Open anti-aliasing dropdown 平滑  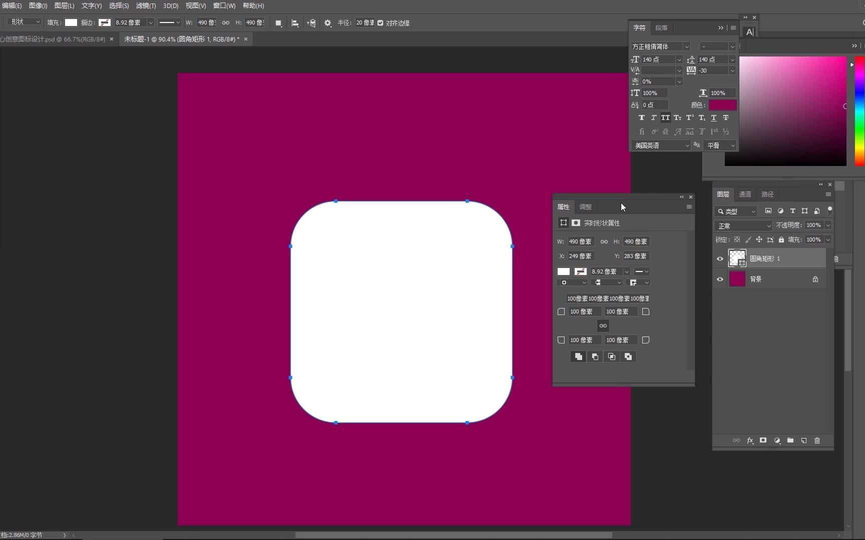720,145
